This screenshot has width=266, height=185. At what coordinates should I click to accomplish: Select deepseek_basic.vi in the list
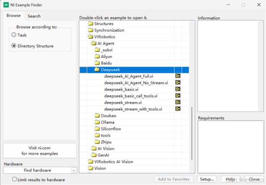pyautogui.click(x=121, y=89)
